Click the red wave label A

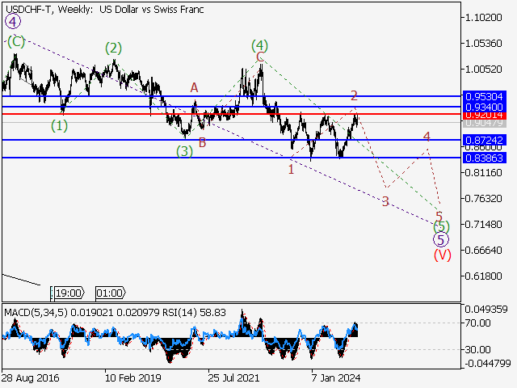pos(194,87)
